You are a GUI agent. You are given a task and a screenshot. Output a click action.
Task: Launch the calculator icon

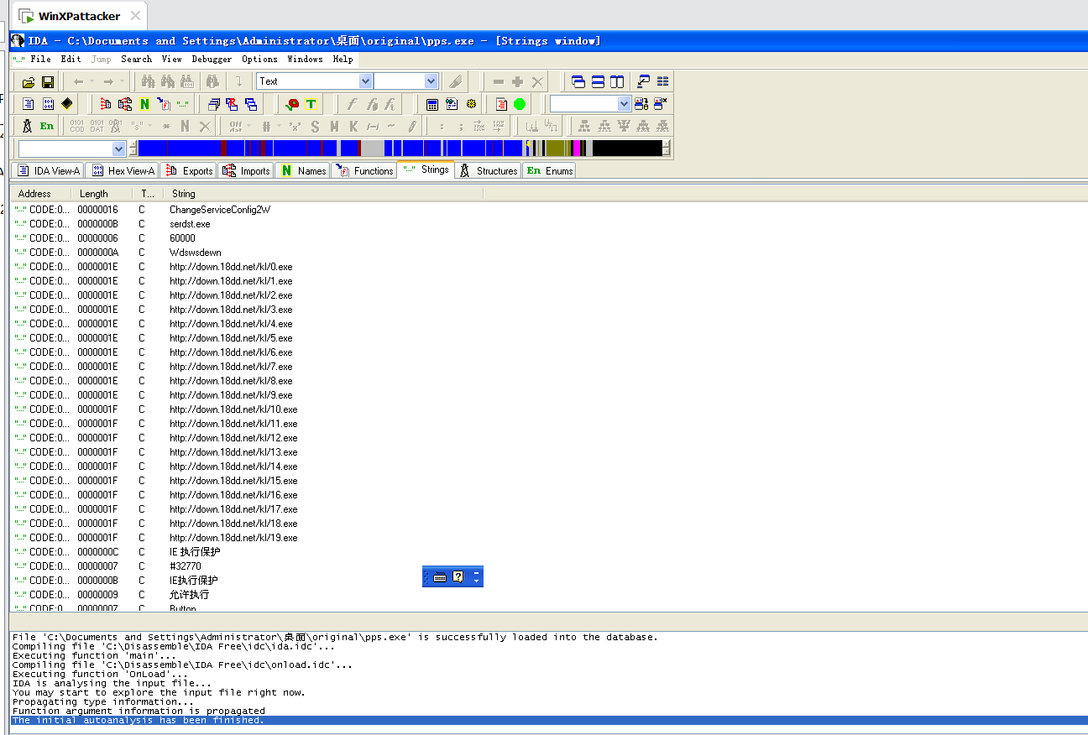pyautogui.click(x=432, y=104)
